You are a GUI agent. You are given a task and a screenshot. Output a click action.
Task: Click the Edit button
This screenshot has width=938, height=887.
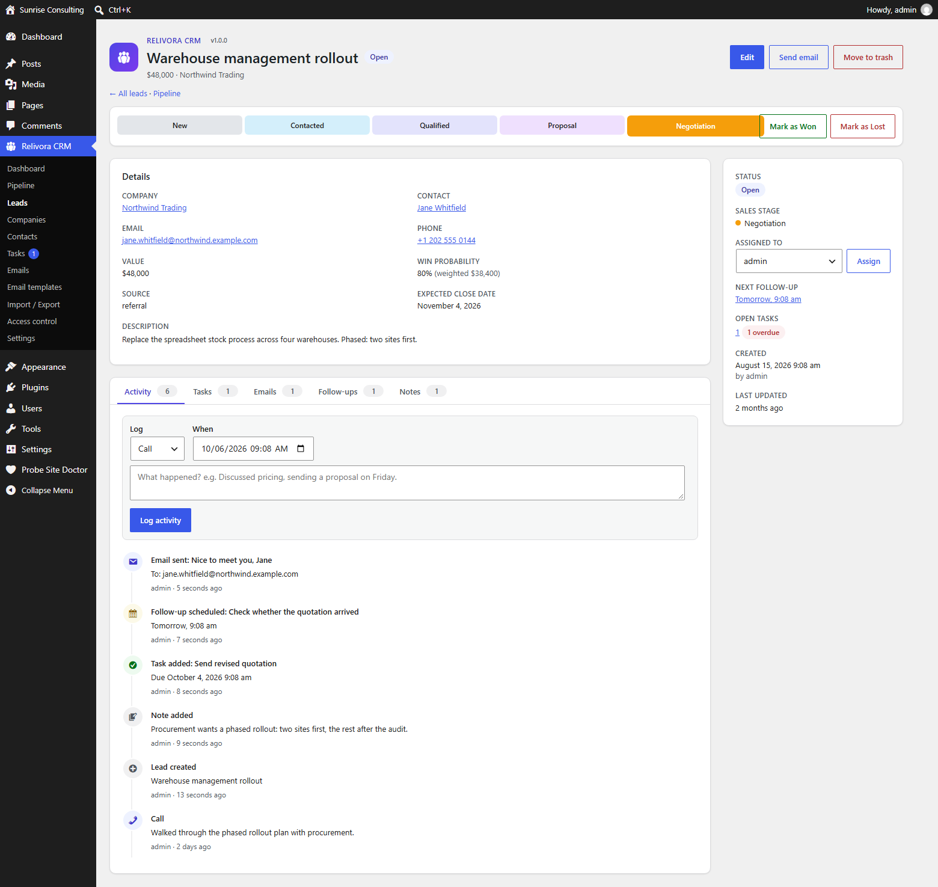(x=747, y=57)
